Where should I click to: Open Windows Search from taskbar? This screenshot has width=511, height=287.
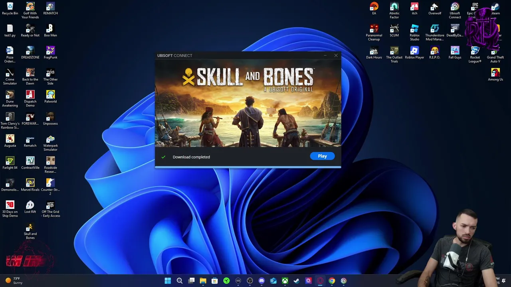pos(180,281)
